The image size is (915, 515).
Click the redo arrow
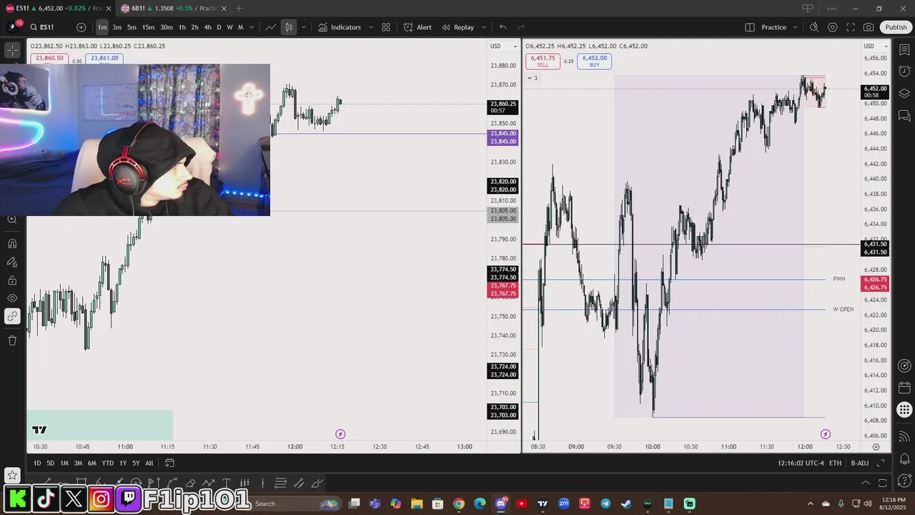pyautogui.click(x=521, y=27)
